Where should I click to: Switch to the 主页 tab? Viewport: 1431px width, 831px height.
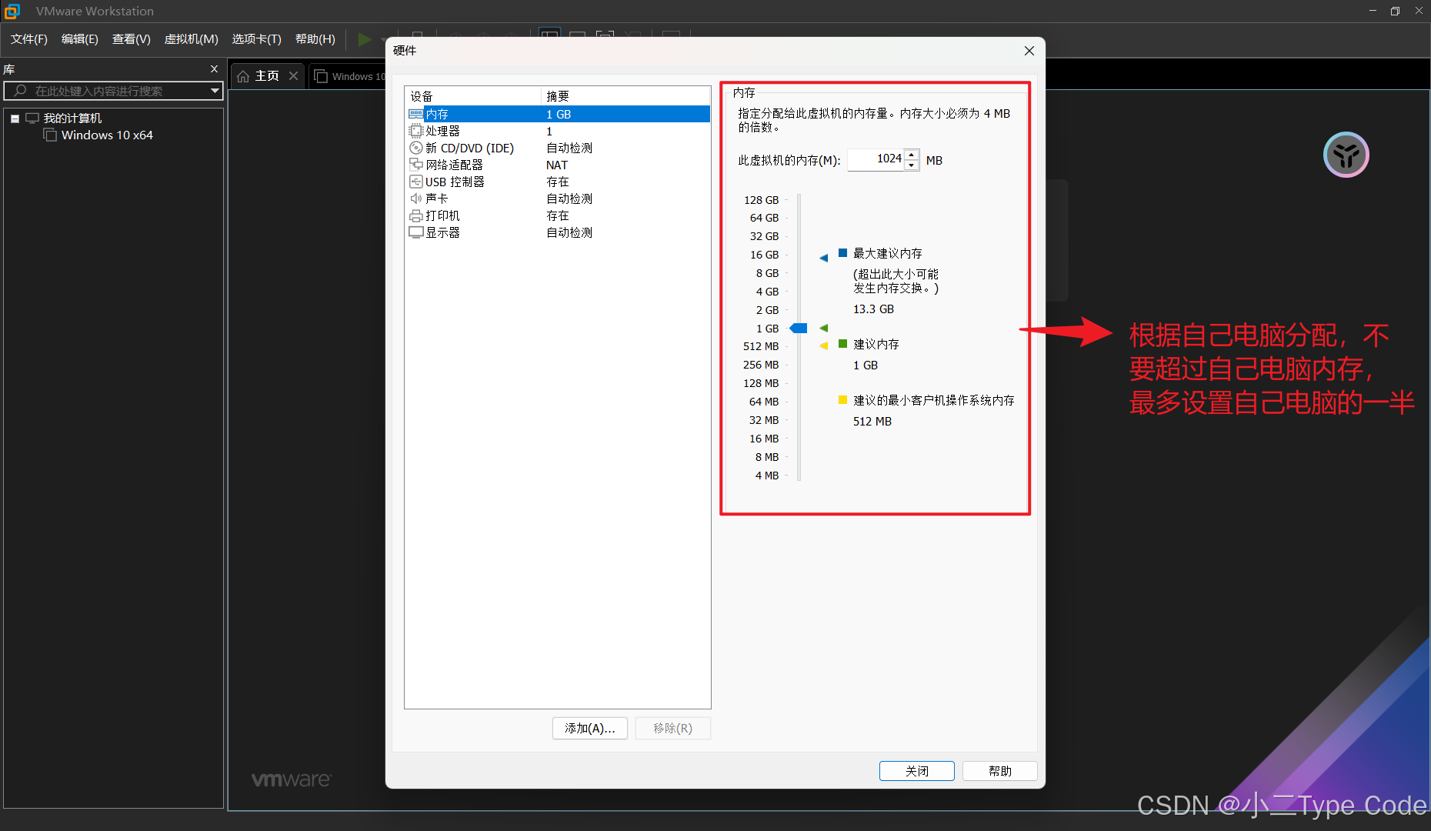click(x=267, y=76)
